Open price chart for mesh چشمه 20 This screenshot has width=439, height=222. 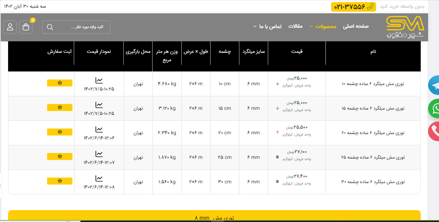pos(99,130)
